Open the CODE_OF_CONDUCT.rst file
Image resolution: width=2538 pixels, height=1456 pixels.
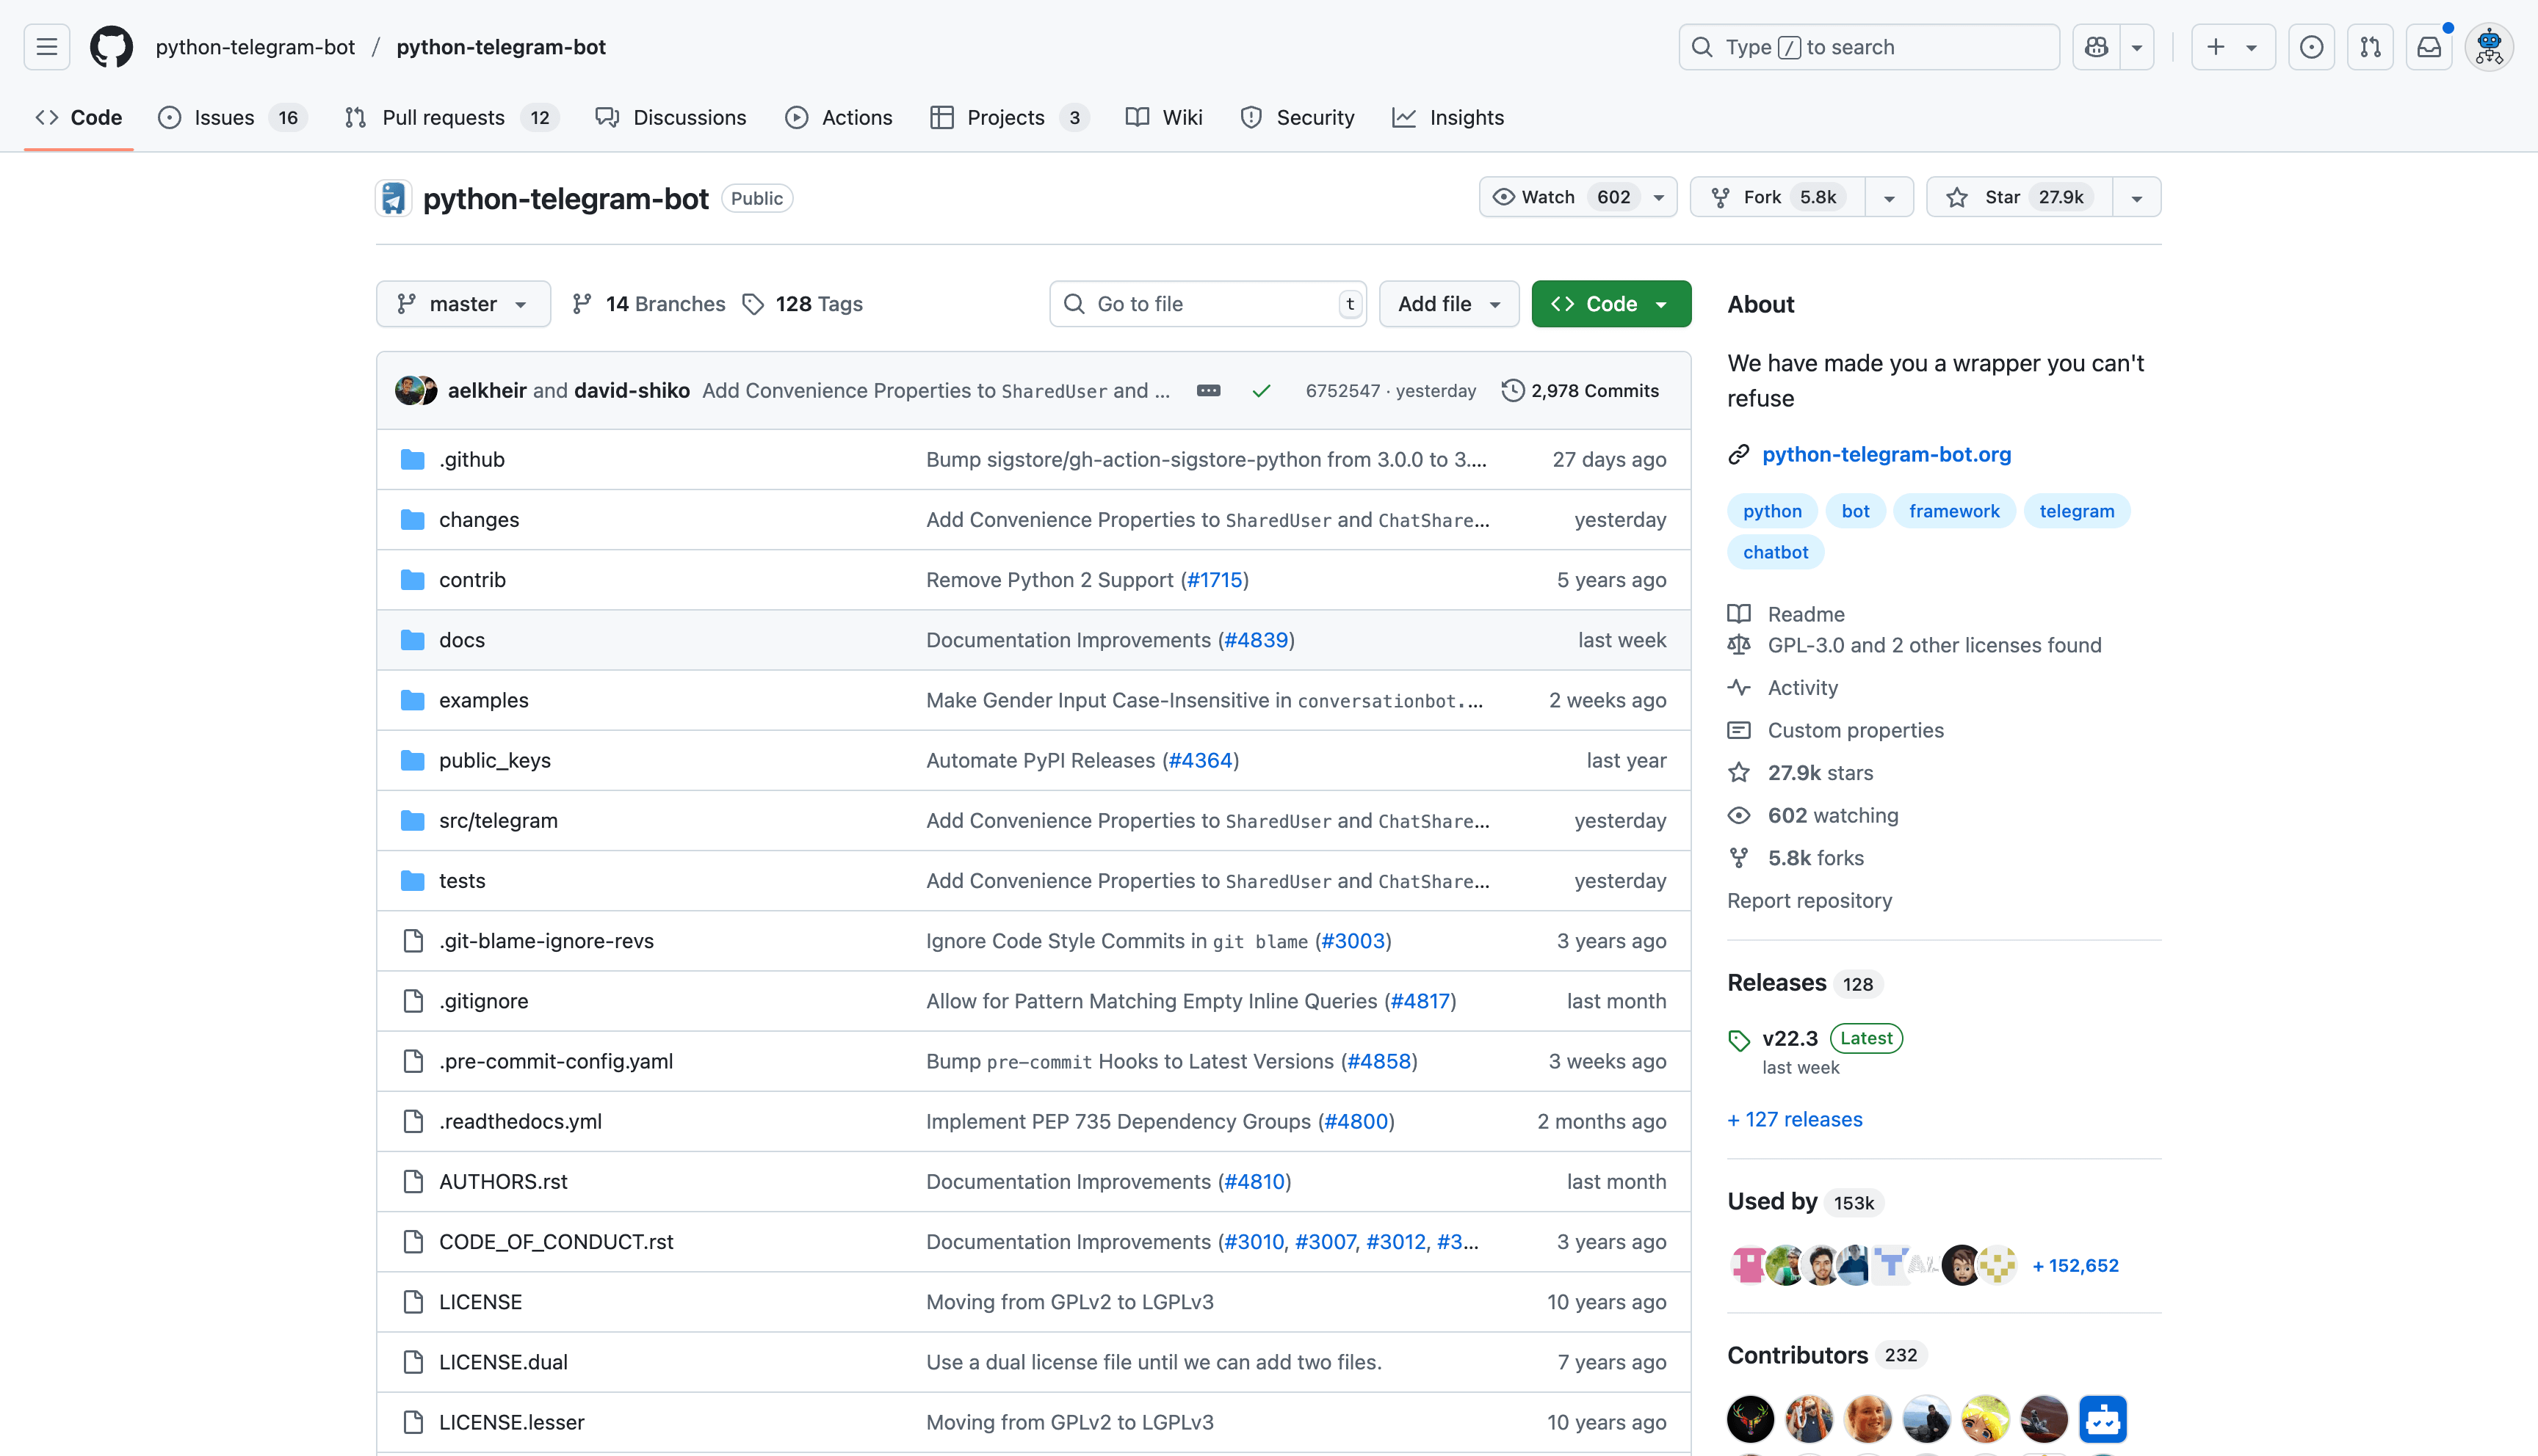(x=556, y=1242)
